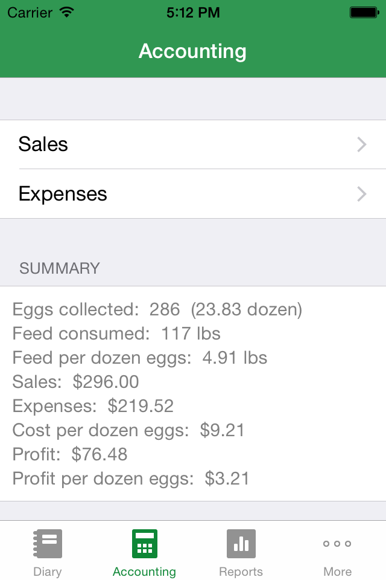Image resolution: width=386 pixels, height=580 pixels.
Task: Click the Profit $76.48 summary line
Action: [70, 454]
